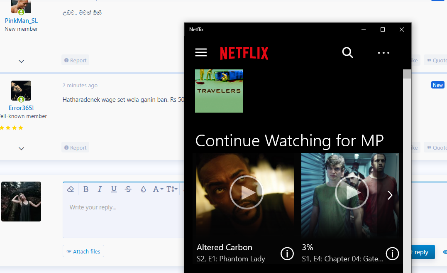Open the font family dropdown
Image resolution: width=447 pixels, height=273 pixels.
click(158, 189)
